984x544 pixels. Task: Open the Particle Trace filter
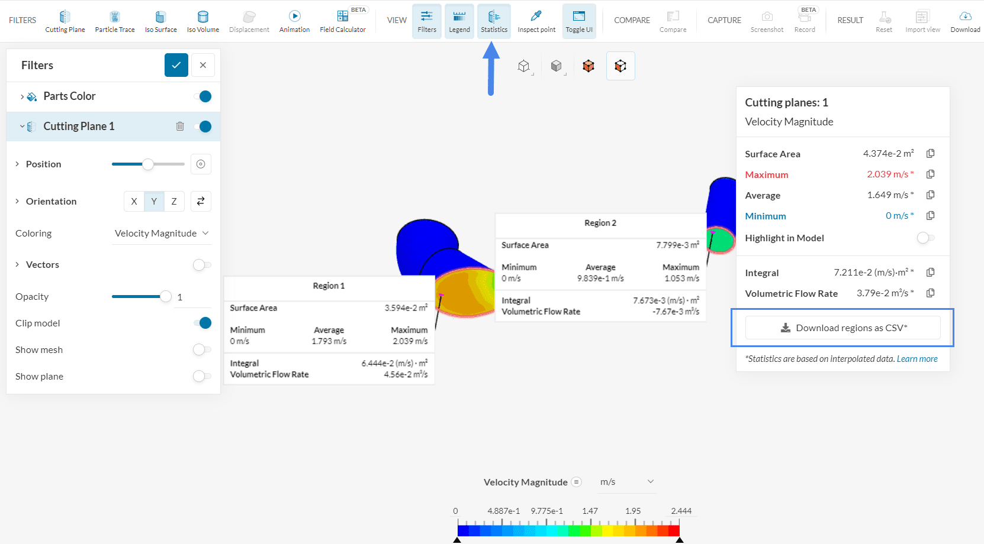point(115,21)
